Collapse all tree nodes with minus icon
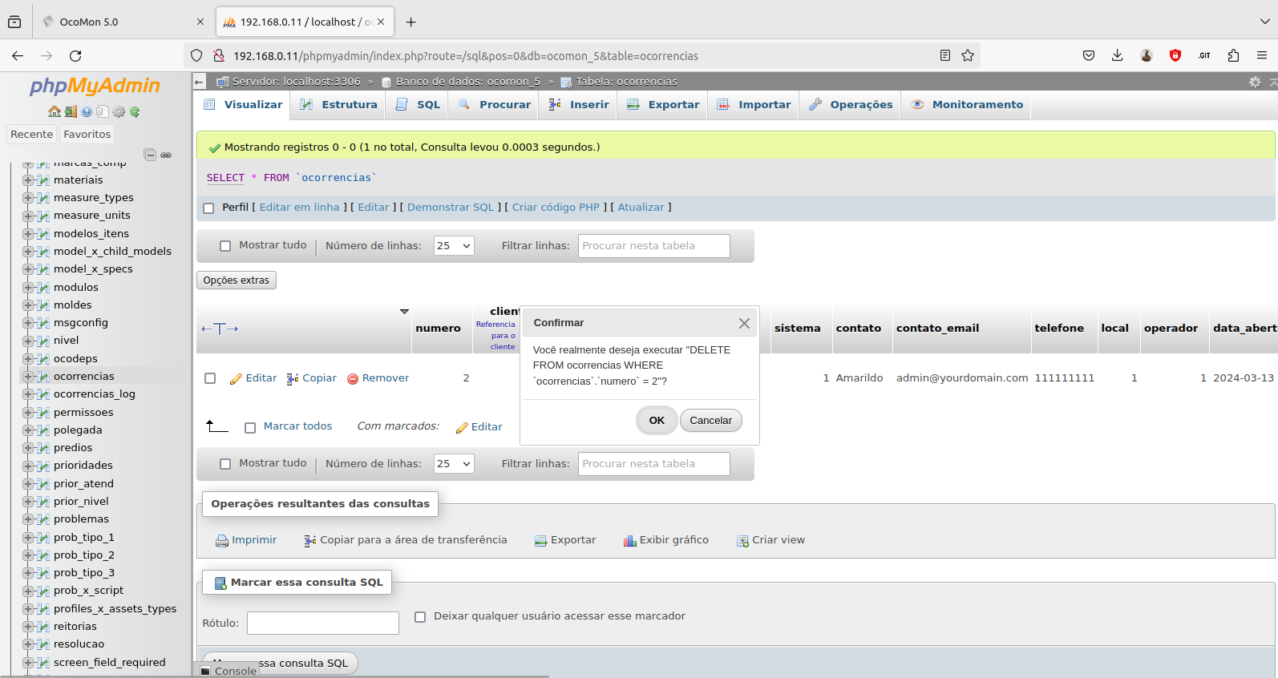The width and height of the screenshot is (1278, 678). tap(150, 155)
